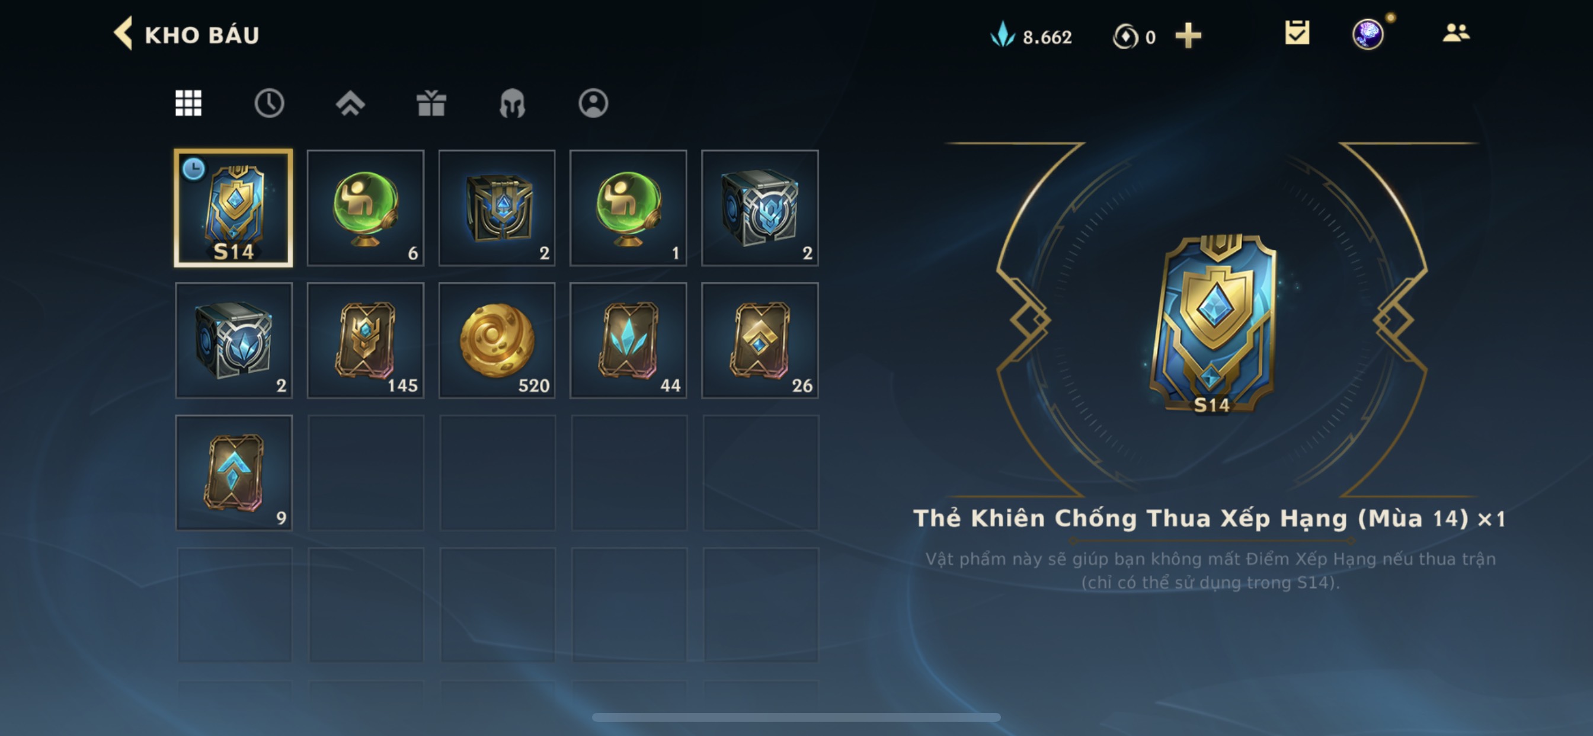Screen dimensions: 1593x736
Task: Switch to the clock time-limited filter tab
Action: click(x=269, y=103)
